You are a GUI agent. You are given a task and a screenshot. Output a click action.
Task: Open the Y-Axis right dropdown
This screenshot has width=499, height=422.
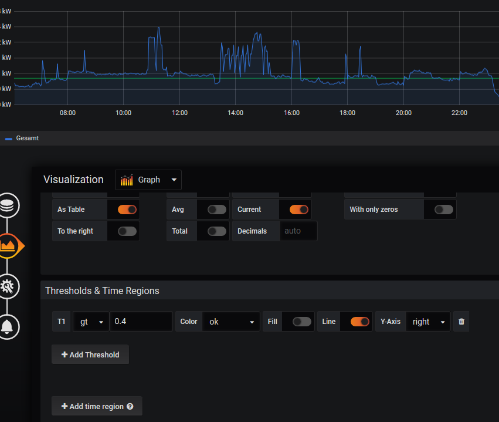point(428,322)
